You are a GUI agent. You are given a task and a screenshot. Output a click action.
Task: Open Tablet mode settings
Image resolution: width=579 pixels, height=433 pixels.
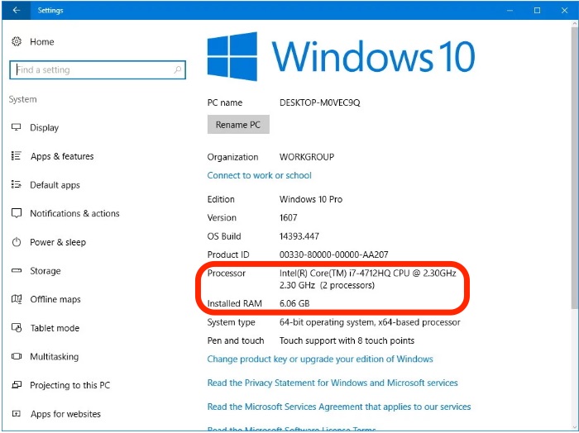click(55, 328)
